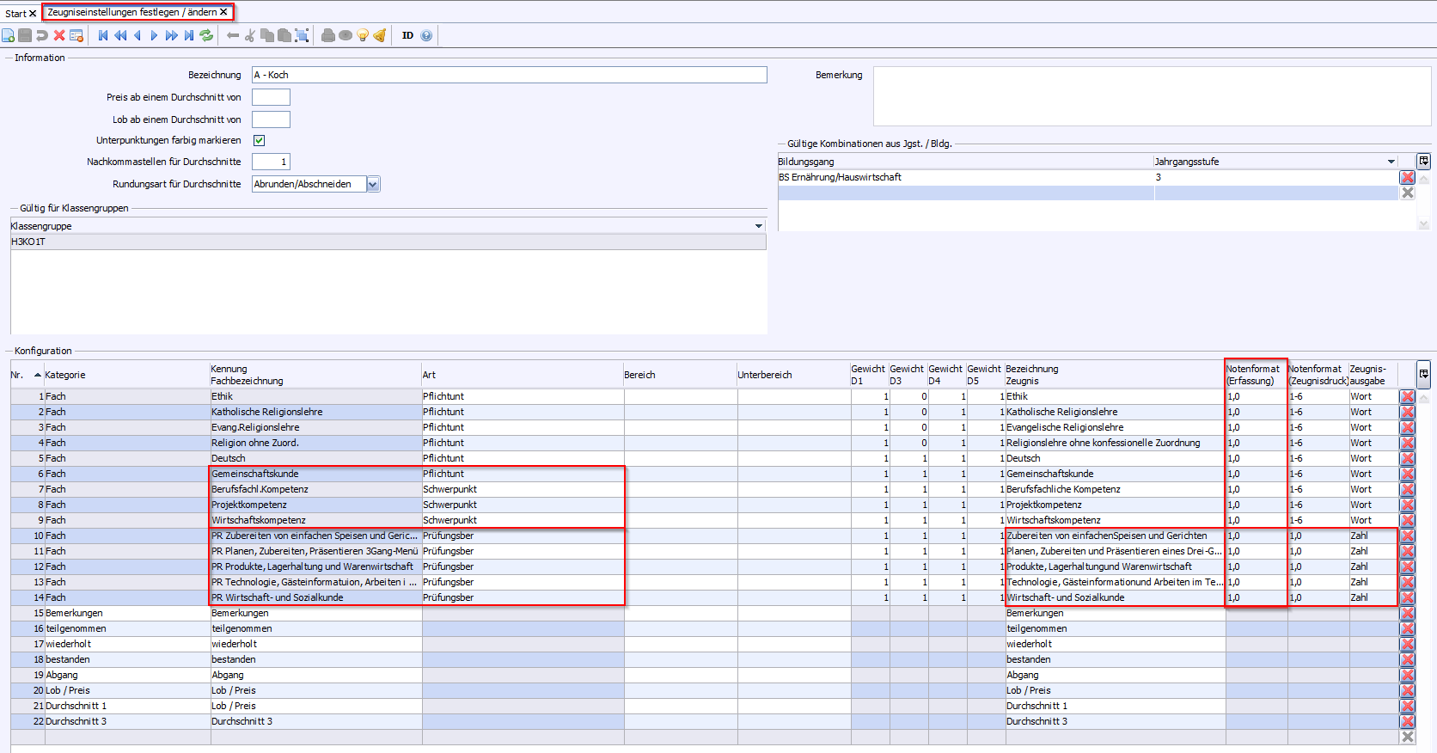This screenshot has width=1437, height=753.
Task: Open help with the blue question mark
Action: tap(426, 35)
